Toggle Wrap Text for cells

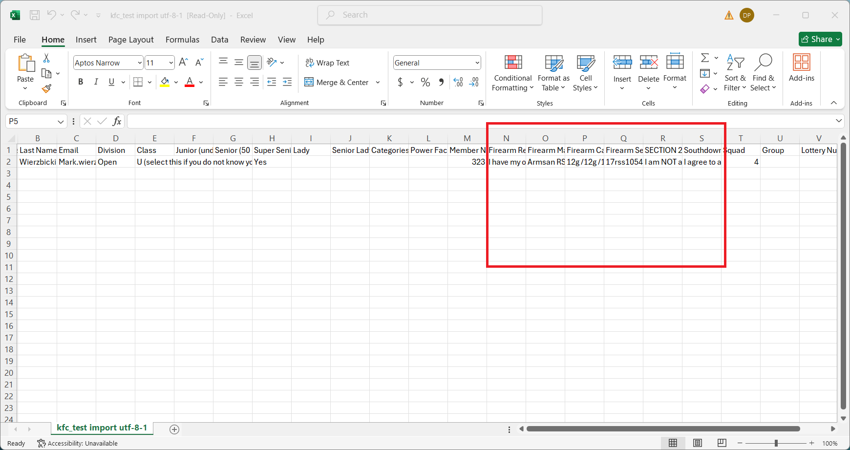(x=327, y=63)
